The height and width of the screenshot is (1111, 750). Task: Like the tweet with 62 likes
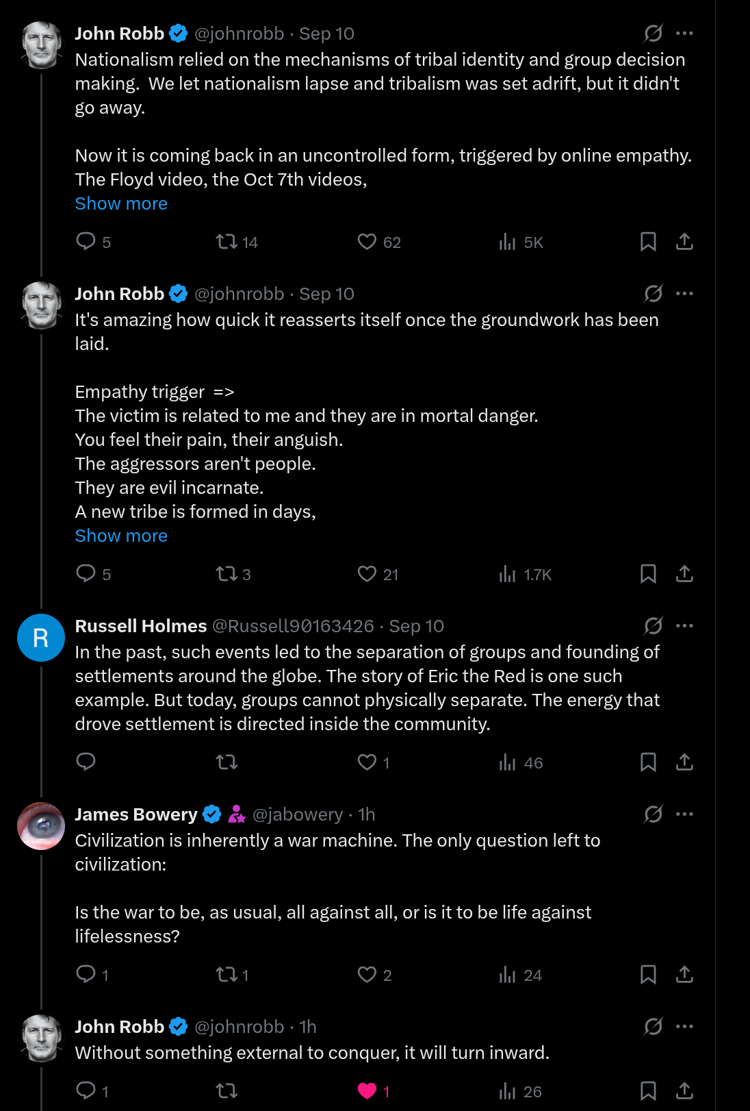(x=367, y=242)
